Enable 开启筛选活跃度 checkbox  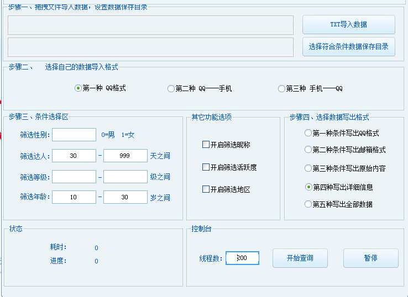point(229,167)
